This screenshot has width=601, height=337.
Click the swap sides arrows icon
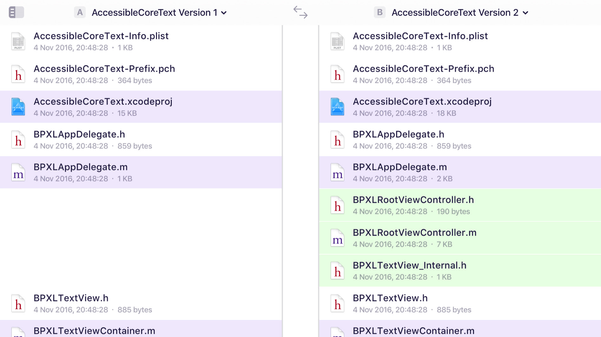tap(300, 12)
